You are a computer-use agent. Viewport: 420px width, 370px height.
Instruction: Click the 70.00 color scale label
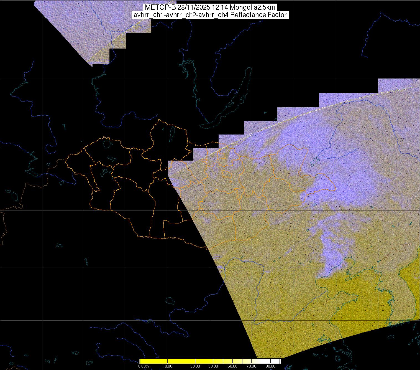point(253,367)
